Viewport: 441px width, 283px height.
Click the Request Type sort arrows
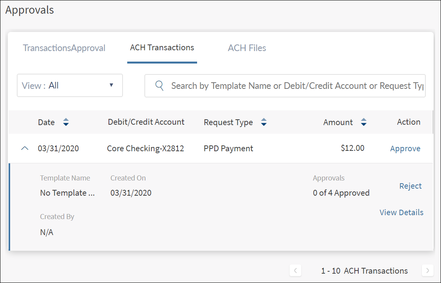pyautogui.click(x=264, y=122)
